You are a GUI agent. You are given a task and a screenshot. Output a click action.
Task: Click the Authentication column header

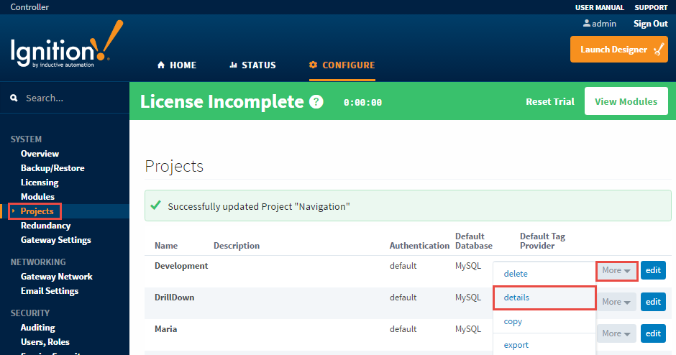click(419, 246)
